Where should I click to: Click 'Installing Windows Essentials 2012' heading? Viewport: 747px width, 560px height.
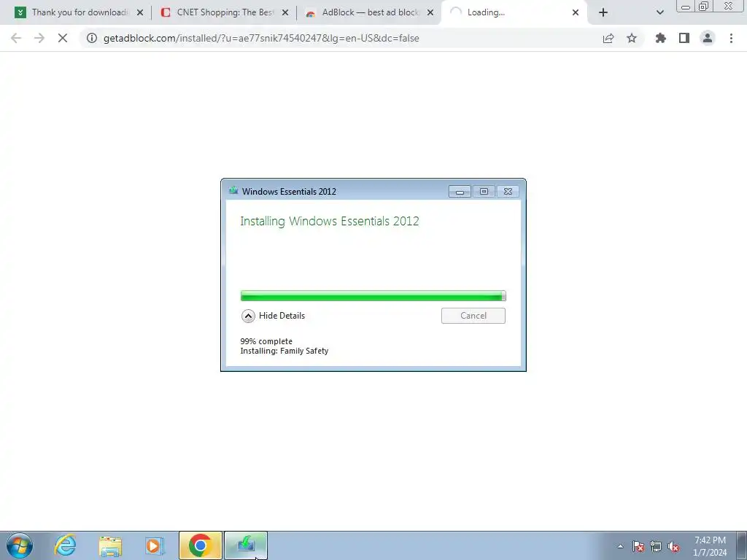click(330, 222)
